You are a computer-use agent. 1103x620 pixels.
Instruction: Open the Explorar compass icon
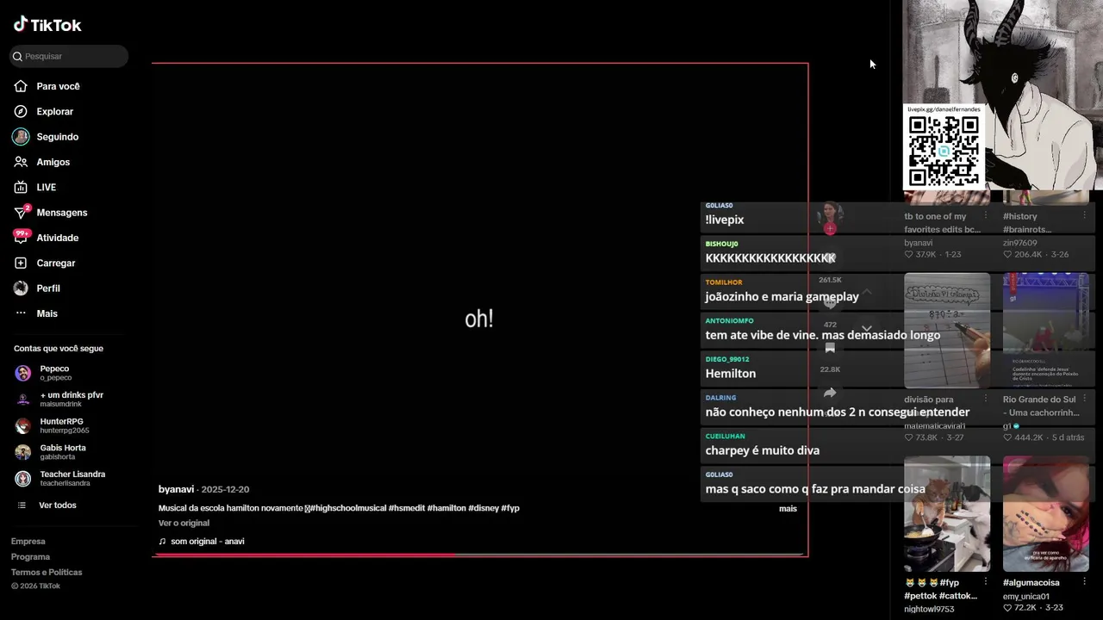(21, 112)
